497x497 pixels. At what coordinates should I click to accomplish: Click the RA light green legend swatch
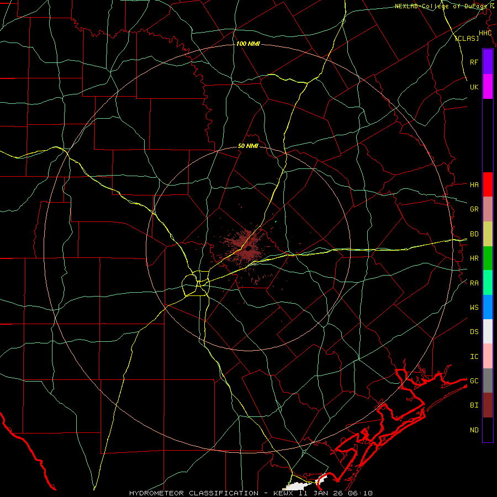(x=488, y=283)
